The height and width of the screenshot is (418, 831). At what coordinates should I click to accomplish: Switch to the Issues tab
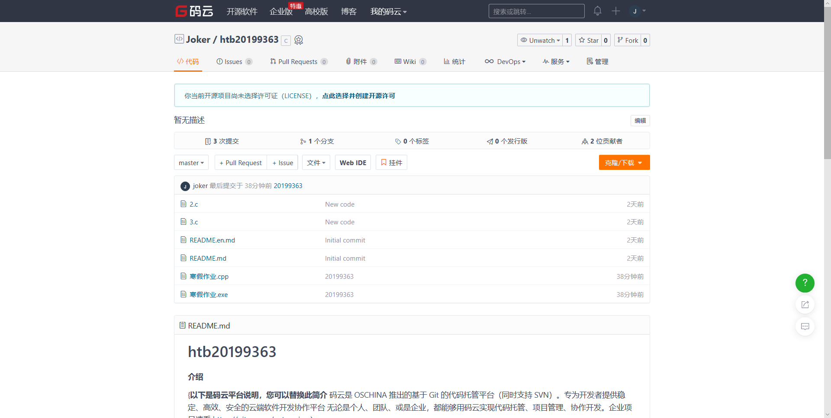click(x=234, y=61)
